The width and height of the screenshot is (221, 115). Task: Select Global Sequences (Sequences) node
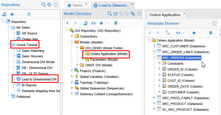point(102,88)
